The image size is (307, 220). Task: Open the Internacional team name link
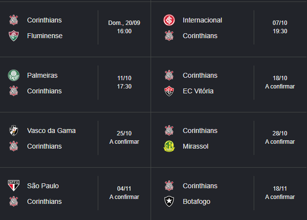[x=202, y=20]
